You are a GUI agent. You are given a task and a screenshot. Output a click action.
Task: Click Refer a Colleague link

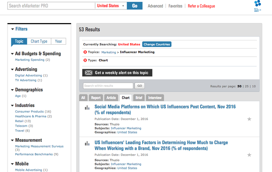tap(201, 6)
